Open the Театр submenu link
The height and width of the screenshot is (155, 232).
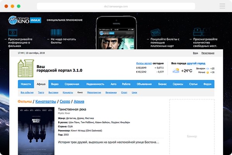pos(41,93)
